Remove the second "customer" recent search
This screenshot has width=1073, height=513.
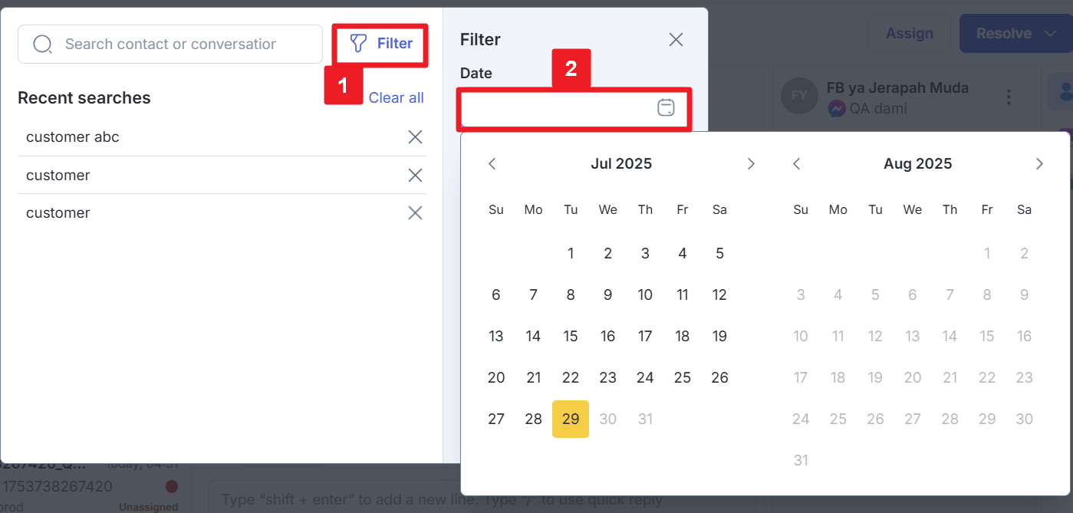[x=415, y=176]
